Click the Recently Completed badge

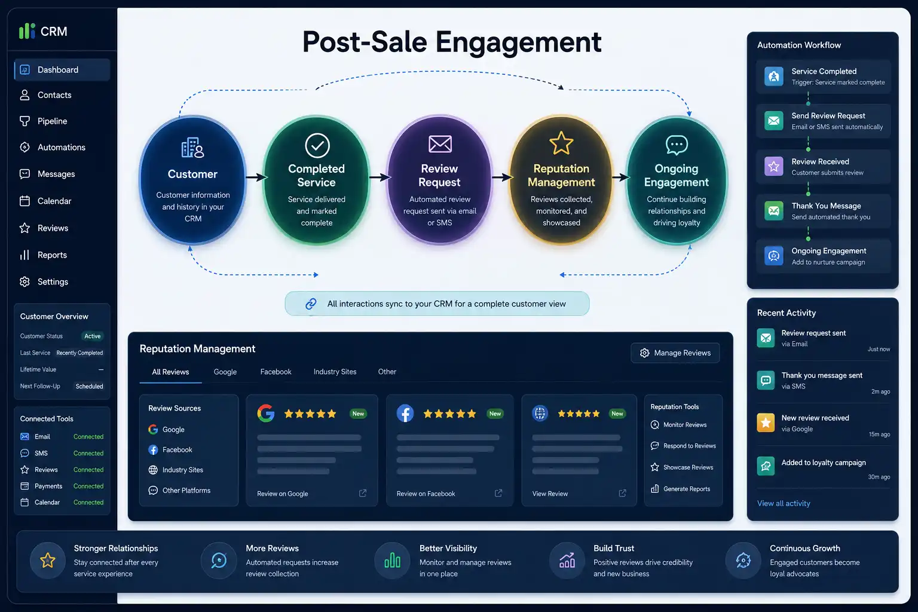pyautogui.click(x=79, y=353)
